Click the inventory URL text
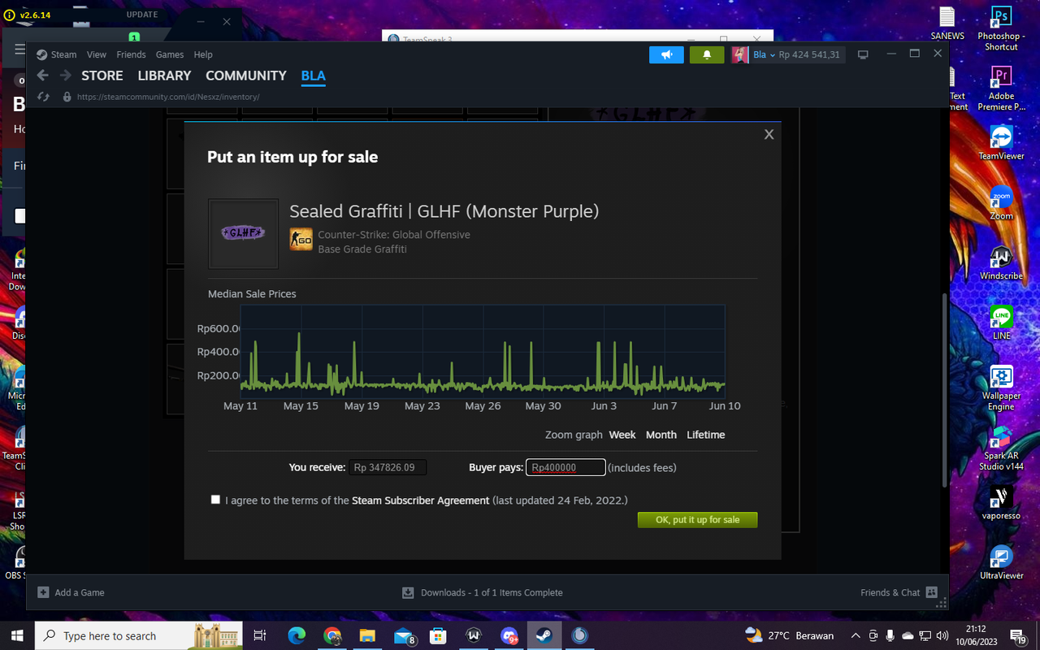This screenshot has height=650, width=1040. (x=168, y=97)
